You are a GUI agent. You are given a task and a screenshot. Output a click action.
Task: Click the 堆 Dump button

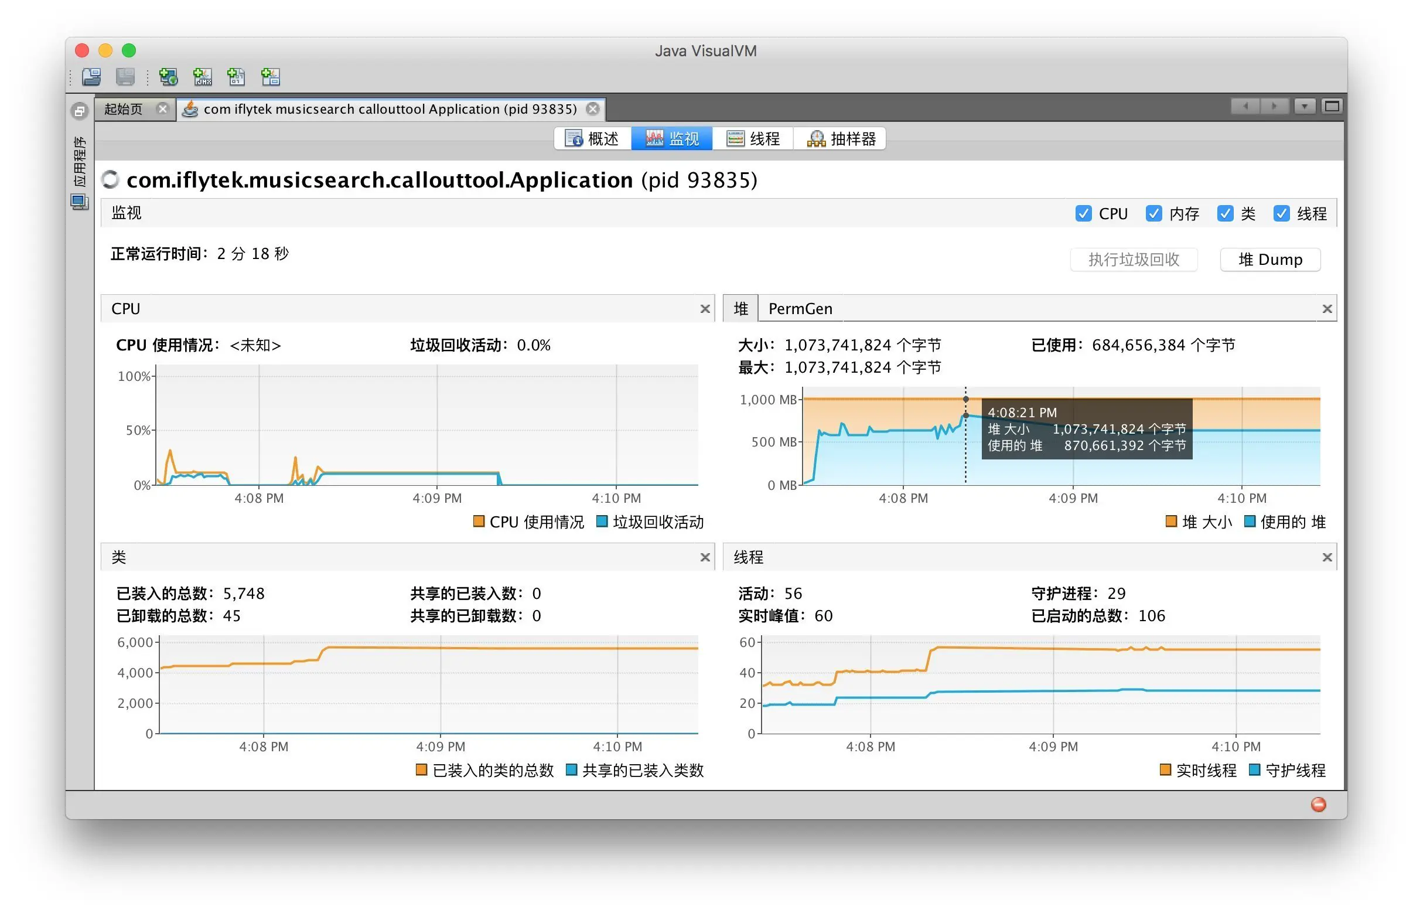tap(1269, 260)
